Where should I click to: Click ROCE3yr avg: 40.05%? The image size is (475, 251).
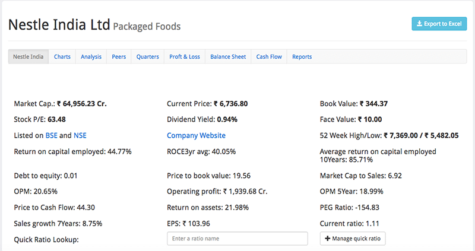point(201,151)
